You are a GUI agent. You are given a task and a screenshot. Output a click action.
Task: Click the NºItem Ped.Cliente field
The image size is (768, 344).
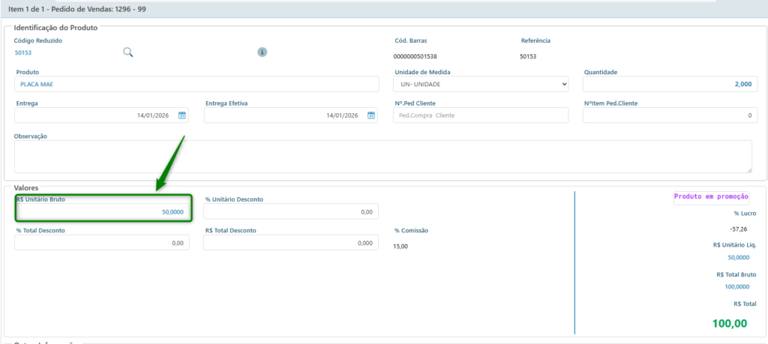tap(670, 115)
